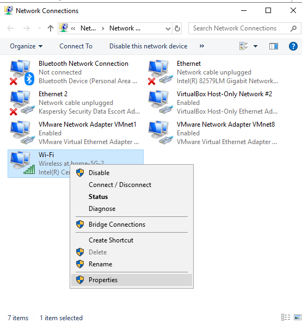Viewport: 302px width, 324px height.
Task: Switch to large icons view in status bar
Action: [298, 317]
